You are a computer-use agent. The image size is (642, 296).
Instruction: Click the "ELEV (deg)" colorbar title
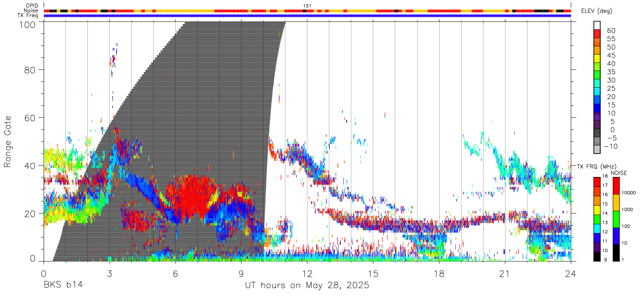[x=597, y=11]
